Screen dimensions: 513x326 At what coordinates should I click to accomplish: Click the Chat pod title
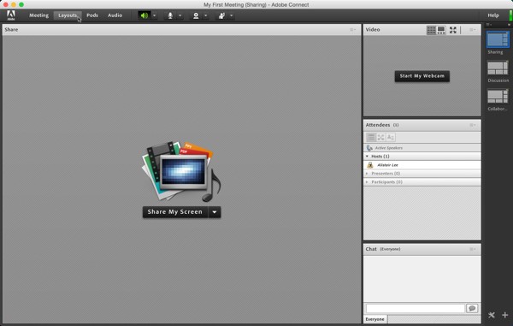click(x=371, y=249)
